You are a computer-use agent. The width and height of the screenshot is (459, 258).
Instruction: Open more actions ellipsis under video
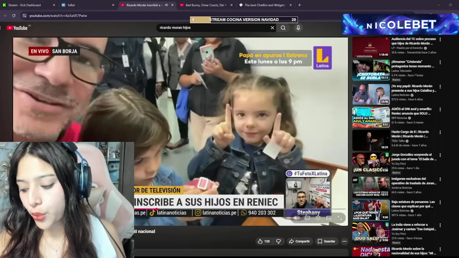point(344,241)
